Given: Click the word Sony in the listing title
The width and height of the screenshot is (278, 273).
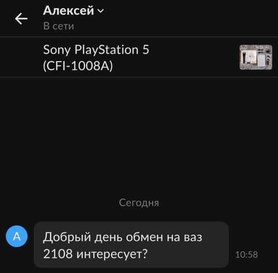Looking at the screenshot, I should (x=57, y=50).
